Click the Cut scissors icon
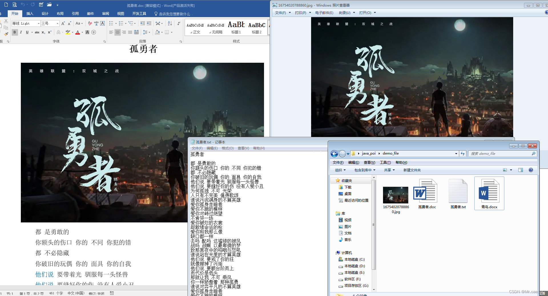Image resolution: width=548 pixels, height=296 pixels. tap(6, 21)
